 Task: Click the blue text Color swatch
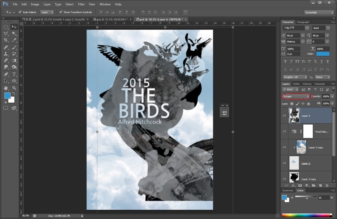[323, 54]
